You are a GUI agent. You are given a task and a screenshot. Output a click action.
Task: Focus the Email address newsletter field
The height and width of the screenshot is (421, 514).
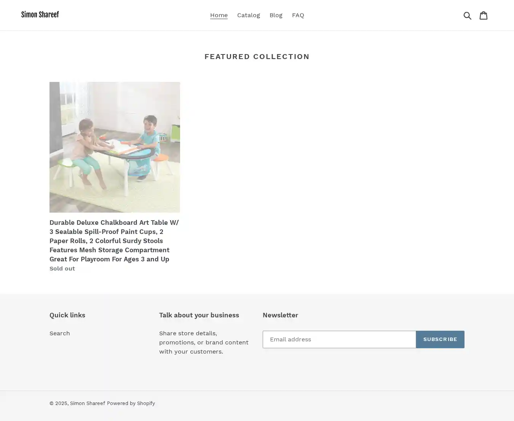[339, 339]
